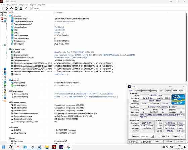
Task: Select the green DirectX sidebar tree icon
Action: (5, 85)
